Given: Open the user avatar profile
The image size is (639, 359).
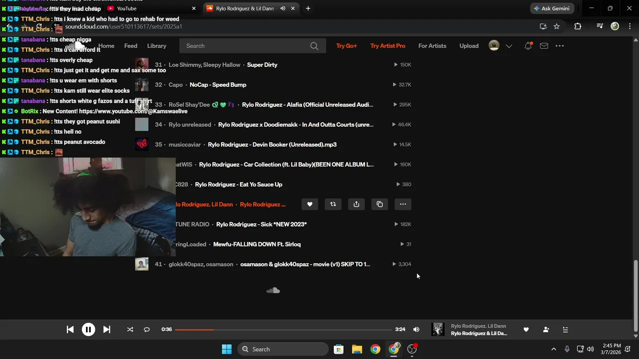Looking at the screenshot, I should coord(494,46).
